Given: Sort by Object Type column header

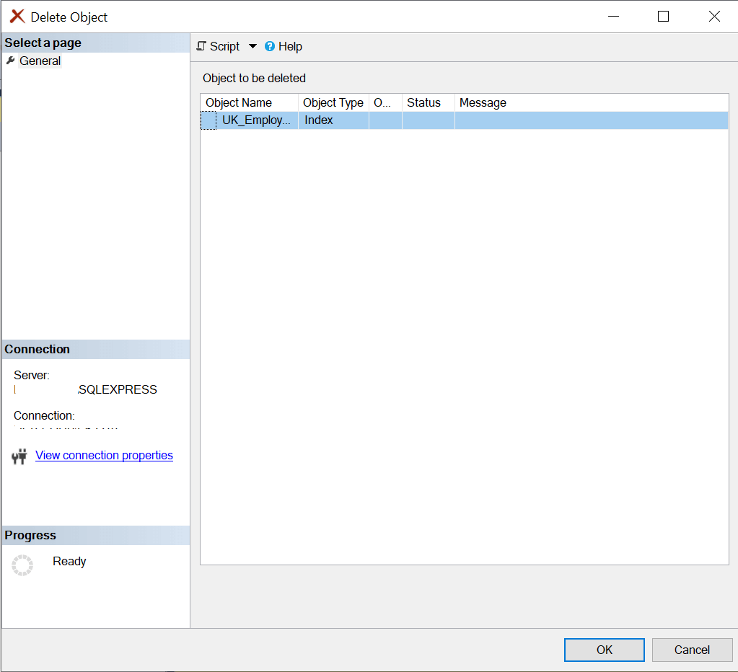Looking at the screenshot, I should tap(333, 102).
